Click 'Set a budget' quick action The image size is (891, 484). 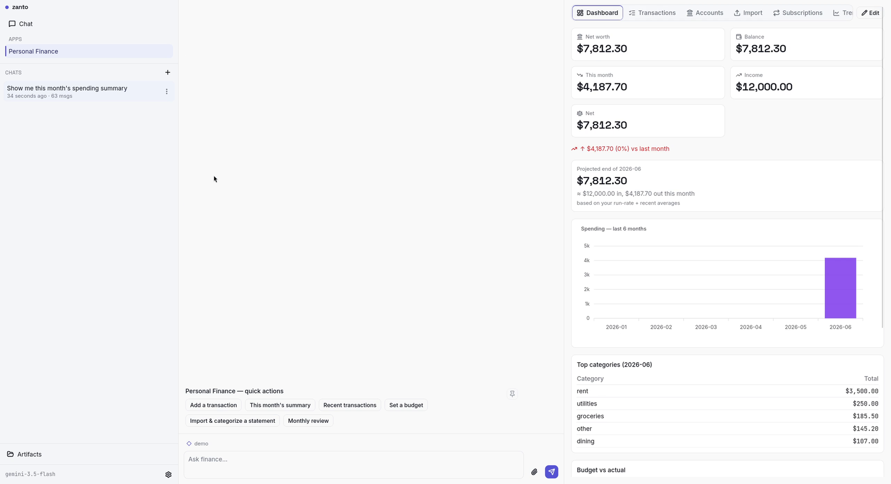[x=406, y=406]
